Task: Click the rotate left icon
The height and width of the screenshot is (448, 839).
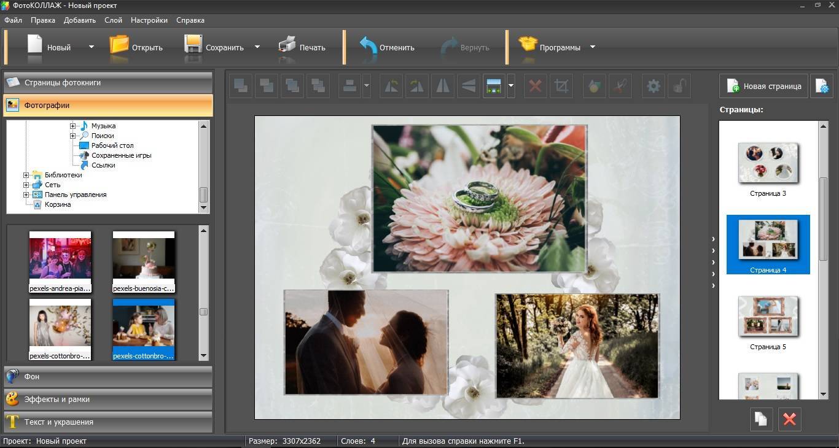Action: [x=391, y=87]
